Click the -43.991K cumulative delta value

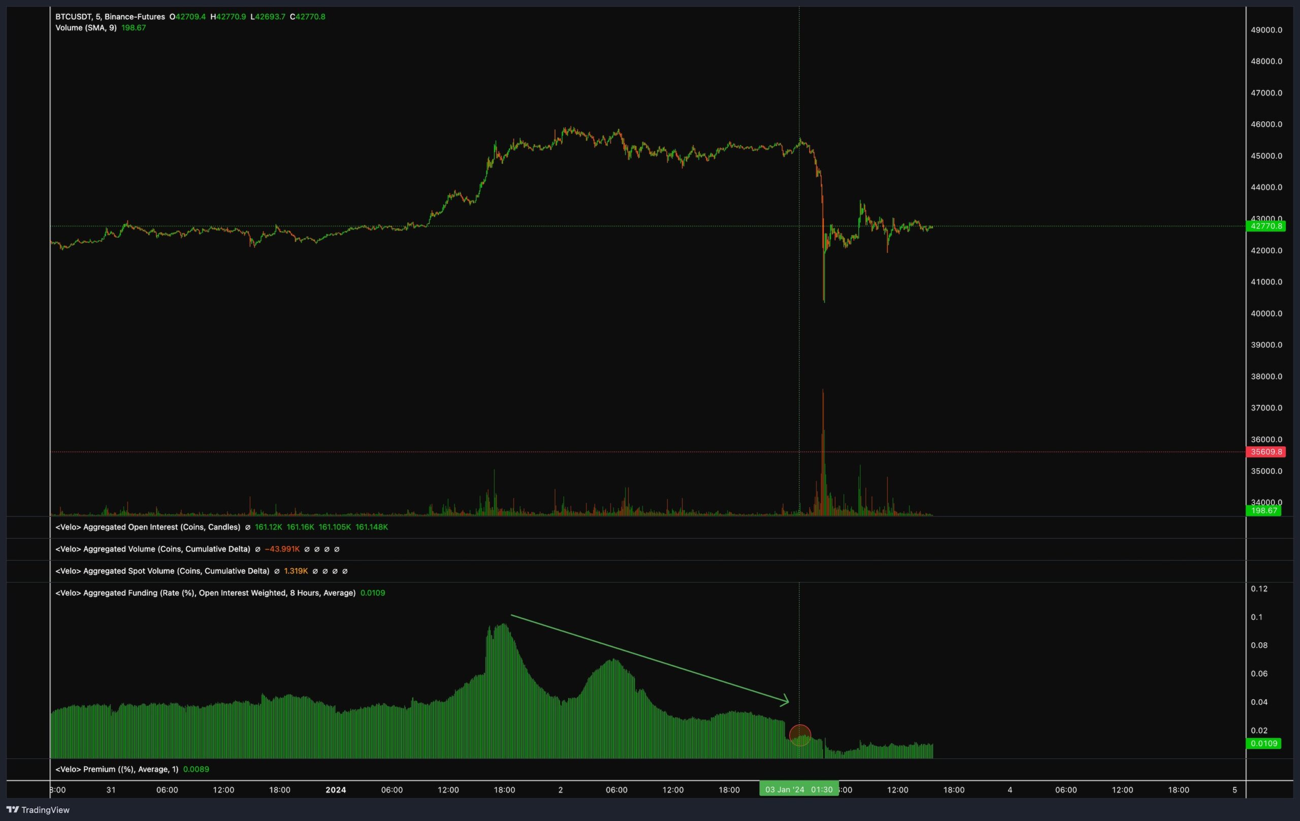point(282,549)
